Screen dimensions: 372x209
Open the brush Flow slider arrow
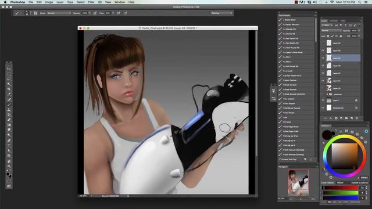coord(113,13)
